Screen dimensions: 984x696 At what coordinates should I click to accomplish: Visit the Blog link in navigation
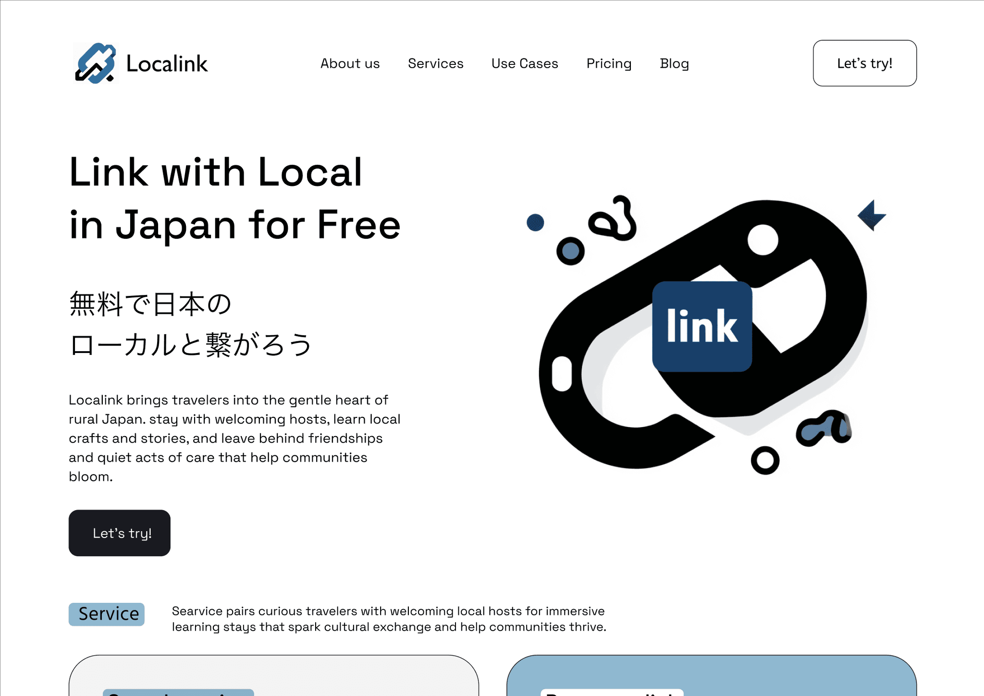click(x=674, y=63)
